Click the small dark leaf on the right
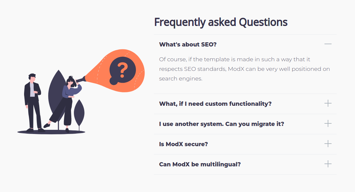This screenshot has width=355, height=192. point(79,112)
